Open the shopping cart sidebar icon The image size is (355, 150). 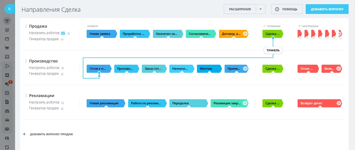point(7,48)
